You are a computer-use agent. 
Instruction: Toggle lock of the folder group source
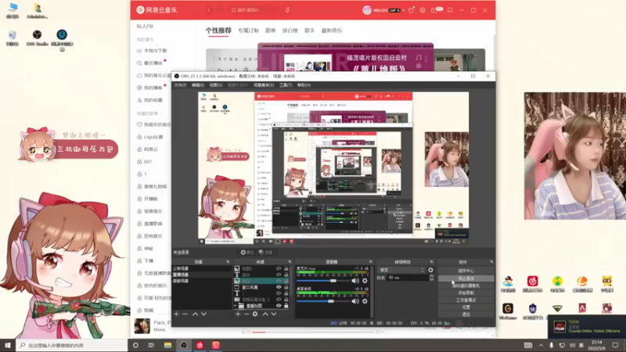coord(286,306)
